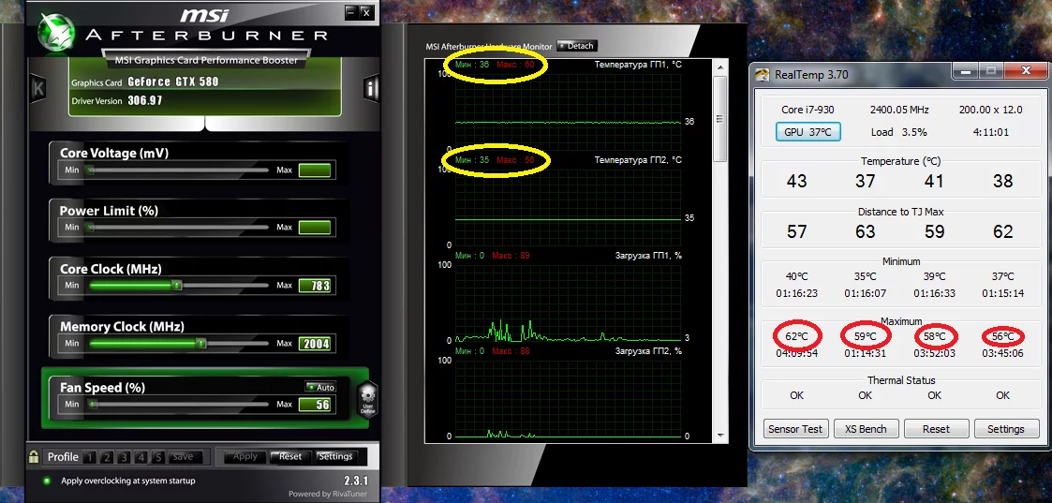The width and height of the screenshot is (1052, 503).
Task: Open Kombustor via the K side button
Action: (x=38, y=87)
